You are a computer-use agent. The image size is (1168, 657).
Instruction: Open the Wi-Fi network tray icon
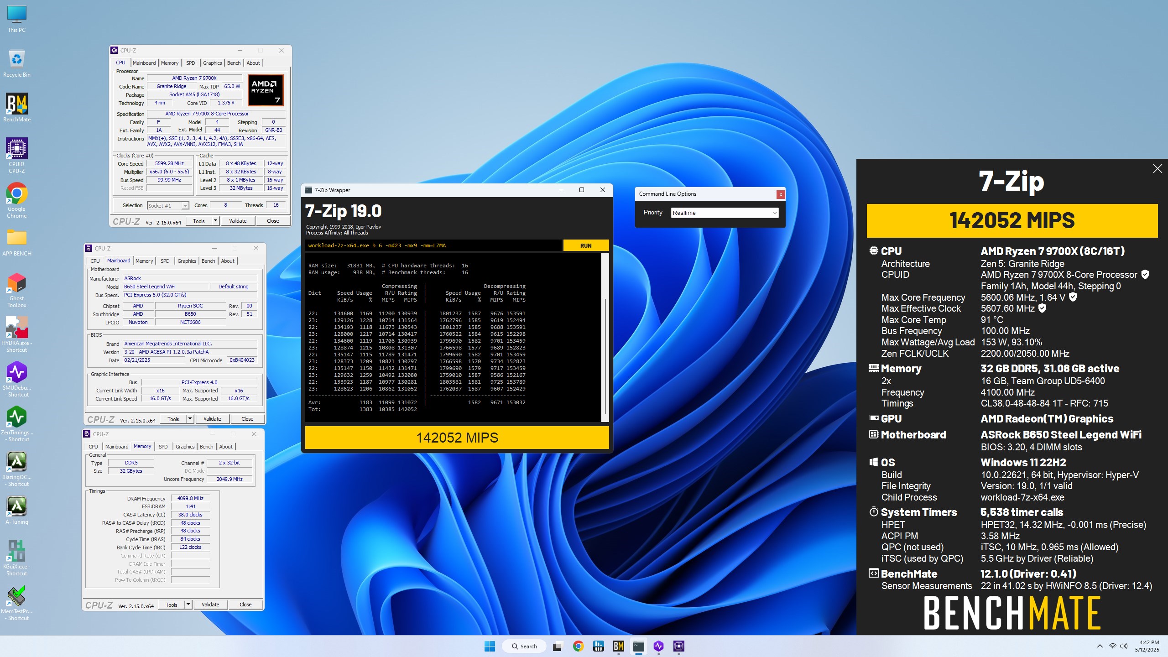[x=1112, y=646]
